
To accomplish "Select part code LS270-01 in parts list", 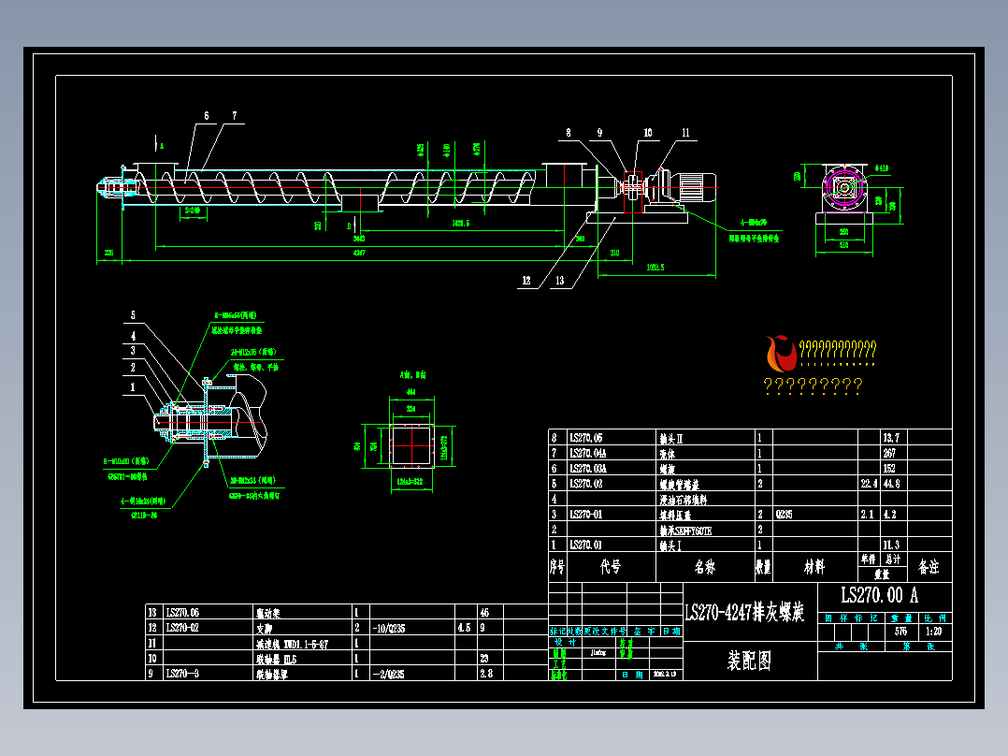I will [585, 514].
